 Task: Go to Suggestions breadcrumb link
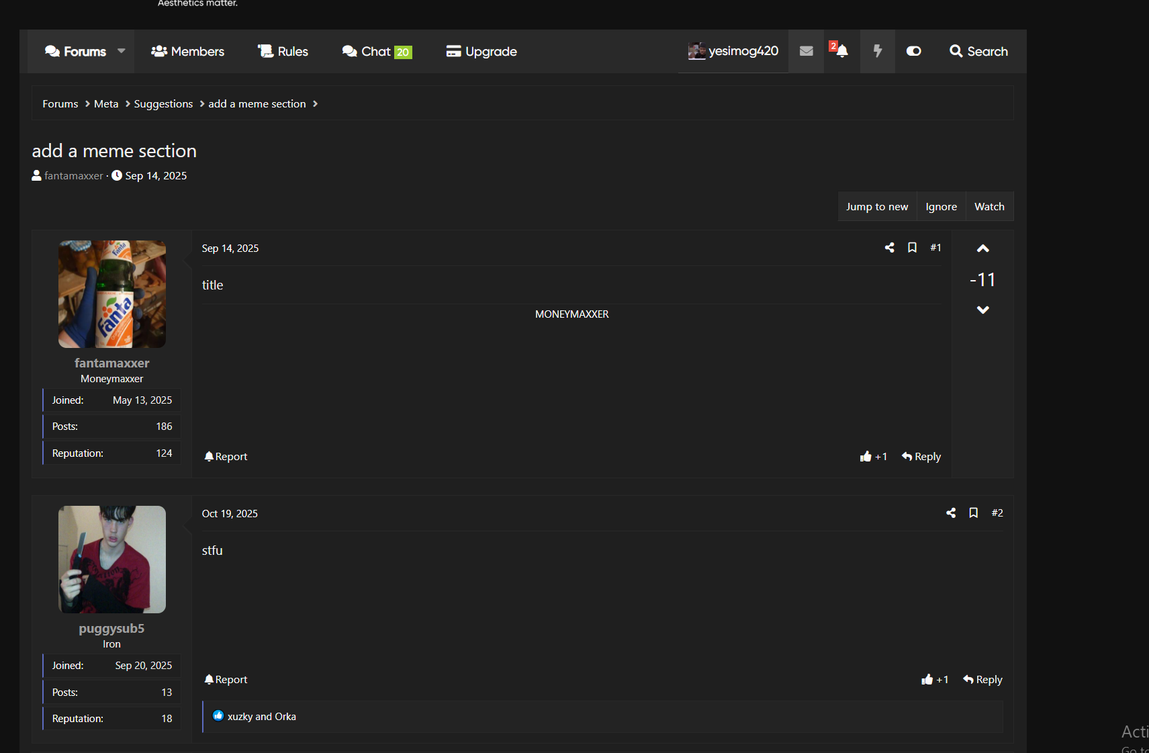click(163, 104)
